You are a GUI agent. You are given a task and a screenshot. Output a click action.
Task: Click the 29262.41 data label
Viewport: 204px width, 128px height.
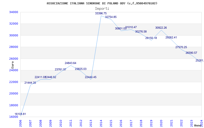click(x=171, y=37)
